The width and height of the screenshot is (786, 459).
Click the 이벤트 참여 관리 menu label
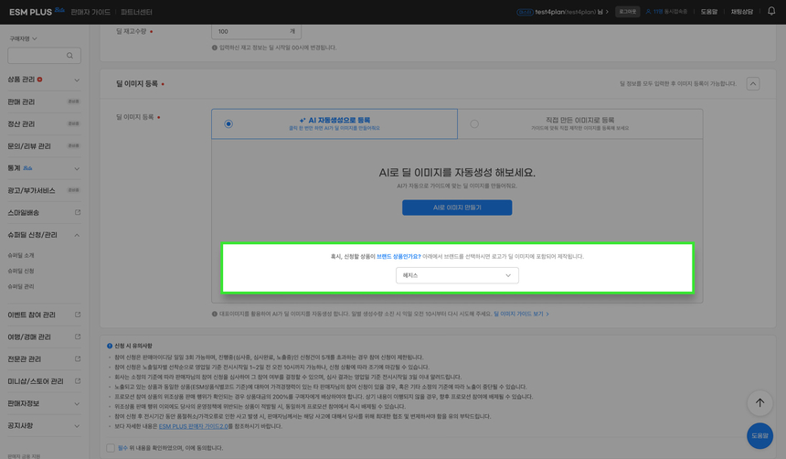coord(31,315)
